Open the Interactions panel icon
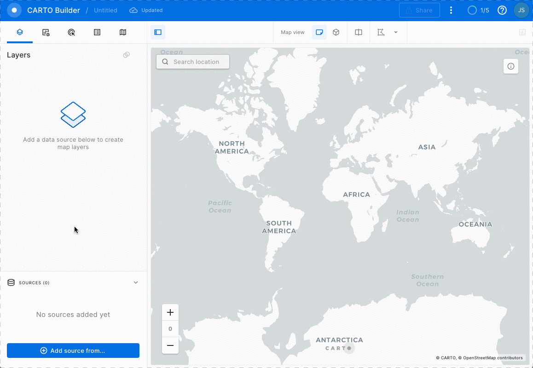The height and width of the screenshot is (368, 533). (71, 32)
